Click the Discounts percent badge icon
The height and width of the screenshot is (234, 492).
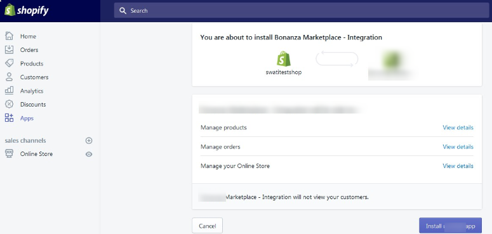coord(9,104)
